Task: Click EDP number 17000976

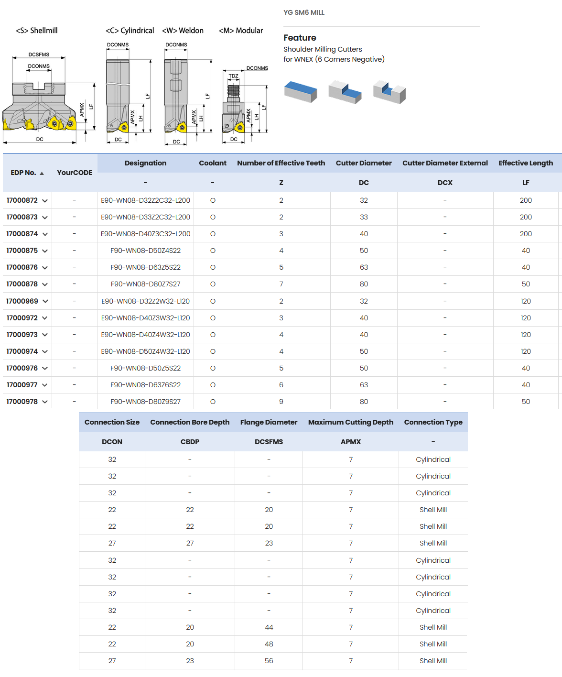Action: [22, 368]
